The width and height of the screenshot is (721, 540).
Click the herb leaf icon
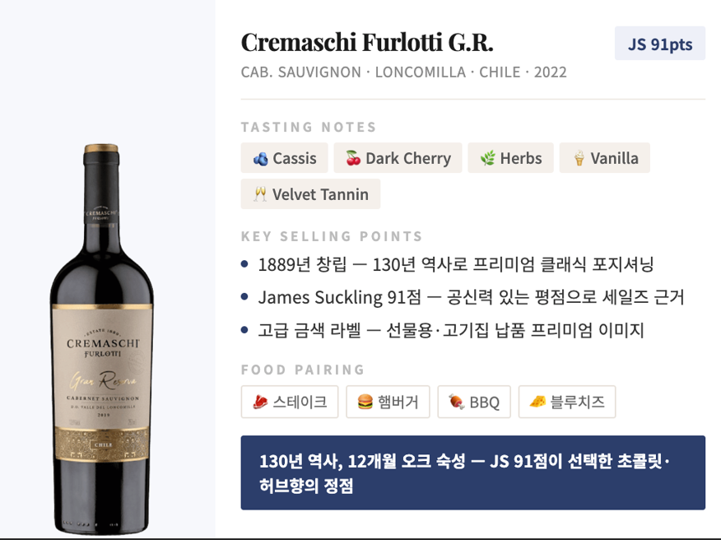tap(487, 158)
